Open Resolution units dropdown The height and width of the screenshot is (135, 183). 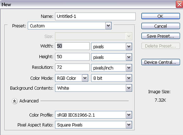pyautogui.click(x=129, y=67)
